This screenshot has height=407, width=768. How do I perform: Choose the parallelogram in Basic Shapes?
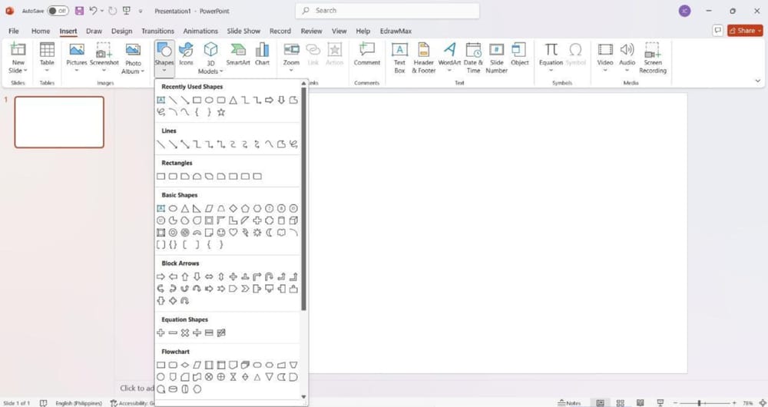pos(209,208)
